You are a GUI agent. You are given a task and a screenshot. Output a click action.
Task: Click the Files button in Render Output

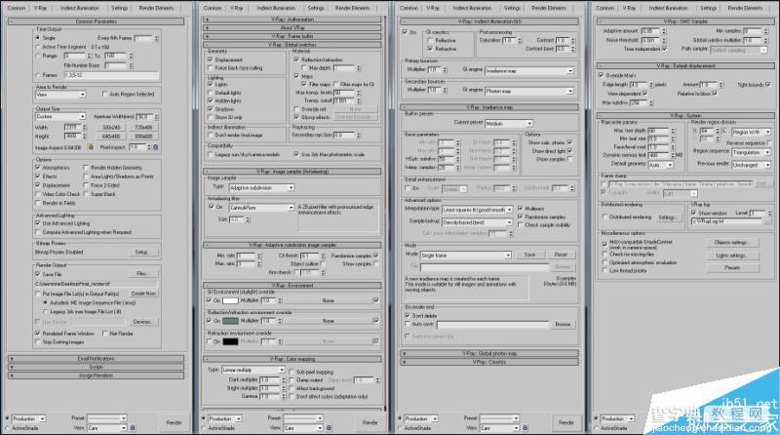[x=141, y=274]
